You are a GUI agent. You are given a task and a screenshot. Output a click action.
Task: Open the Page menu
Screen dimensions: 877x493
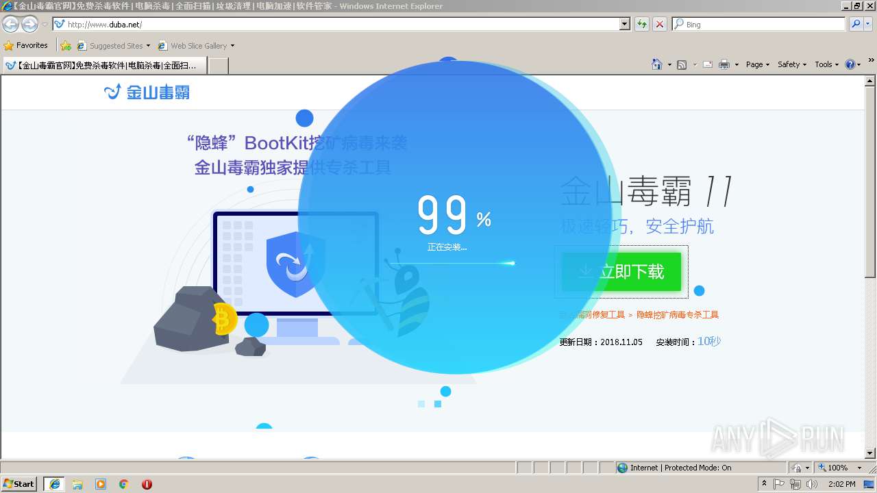click(x=758, y=64)
